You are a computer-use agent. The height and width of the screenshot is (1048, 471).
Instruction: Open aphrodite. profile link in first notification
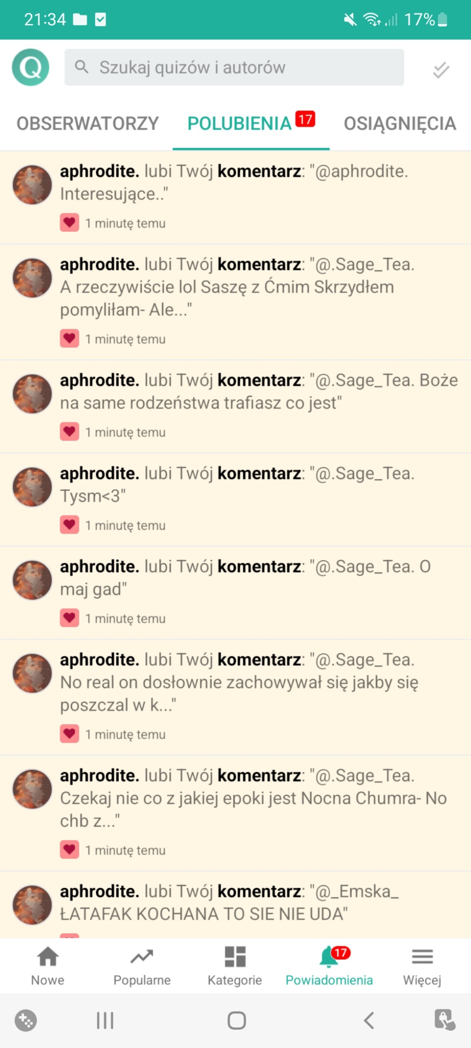(100, 171)
